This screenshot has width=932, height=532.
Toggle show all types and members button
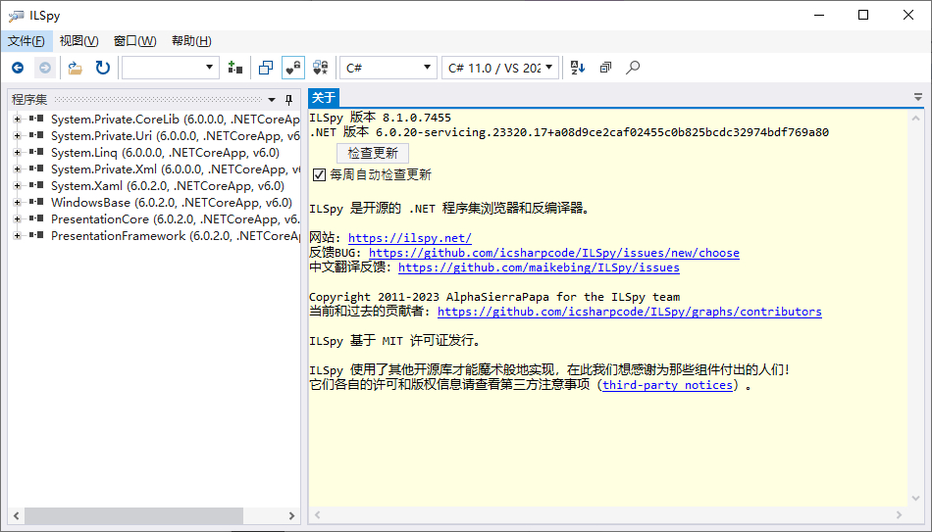(x=321, y=68)
